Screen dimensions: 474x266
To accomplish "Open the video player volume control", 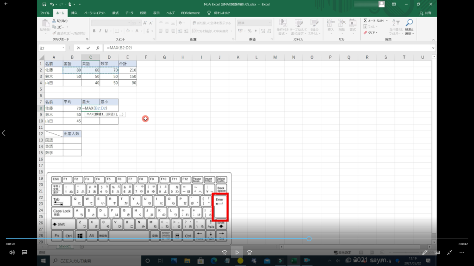I will [12, 253].
